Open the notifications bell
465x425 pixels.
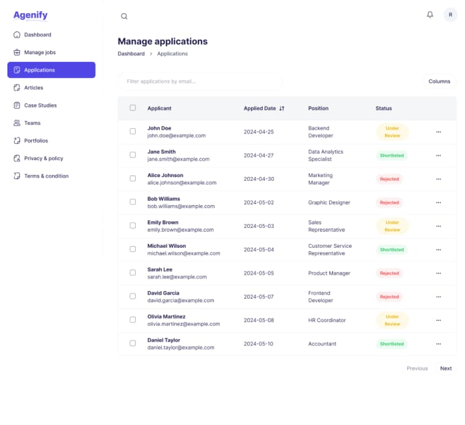[430, 14]
